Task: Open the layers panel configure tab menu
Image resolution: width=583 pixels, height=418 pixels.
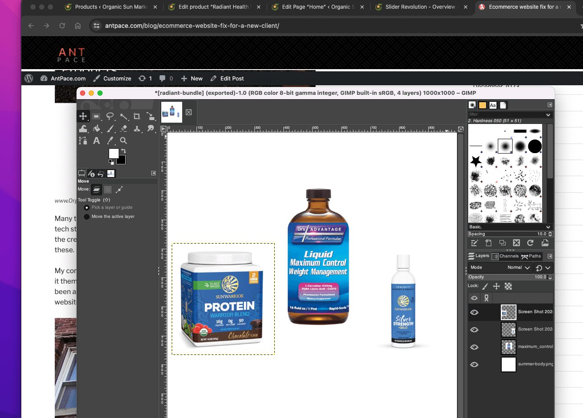Action: coord(550,256)
